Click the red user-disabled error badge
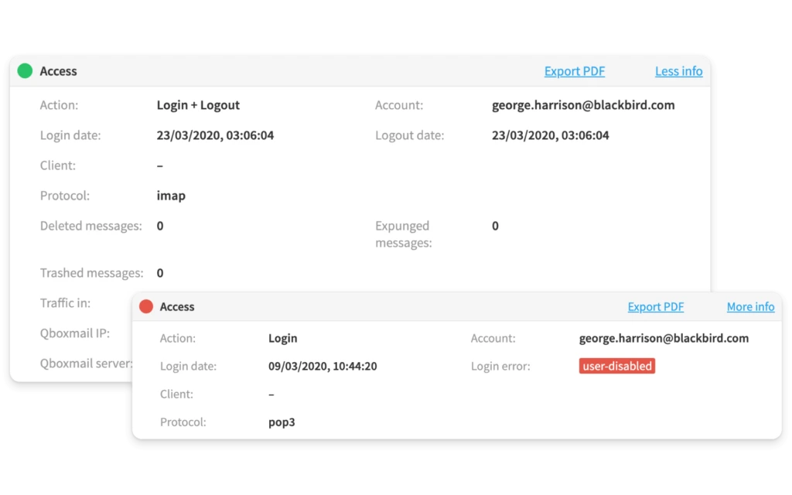792x495 pixels. pyautogui.click(x=616, y=366)
